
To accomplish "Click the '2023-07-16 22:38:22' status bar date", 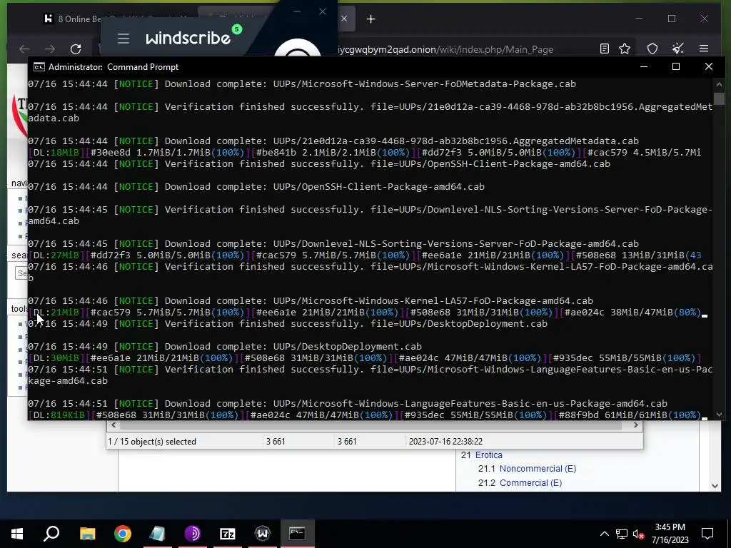I will click(445, 441).
